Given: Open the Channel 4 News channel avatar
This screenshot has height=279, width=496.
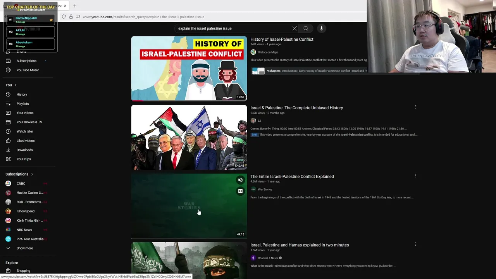Looking at the screenshot, I should pyautogui.click(x=253, y=258).
